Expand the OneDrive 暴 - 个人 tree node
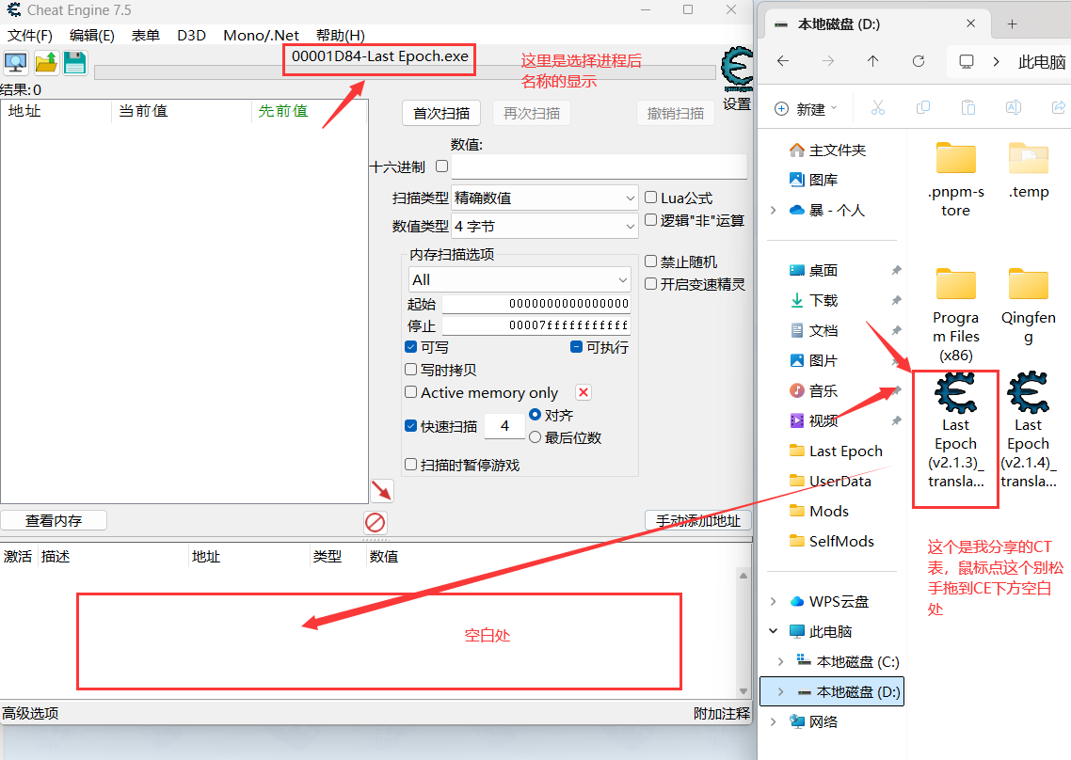 (774, 211)
